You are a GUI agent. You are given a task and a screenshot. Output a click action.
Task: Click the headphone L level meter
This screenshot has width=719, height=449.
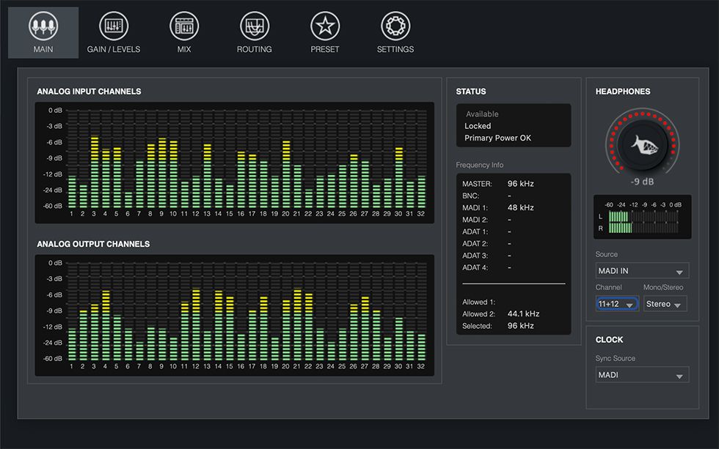(x=643, y=216)
